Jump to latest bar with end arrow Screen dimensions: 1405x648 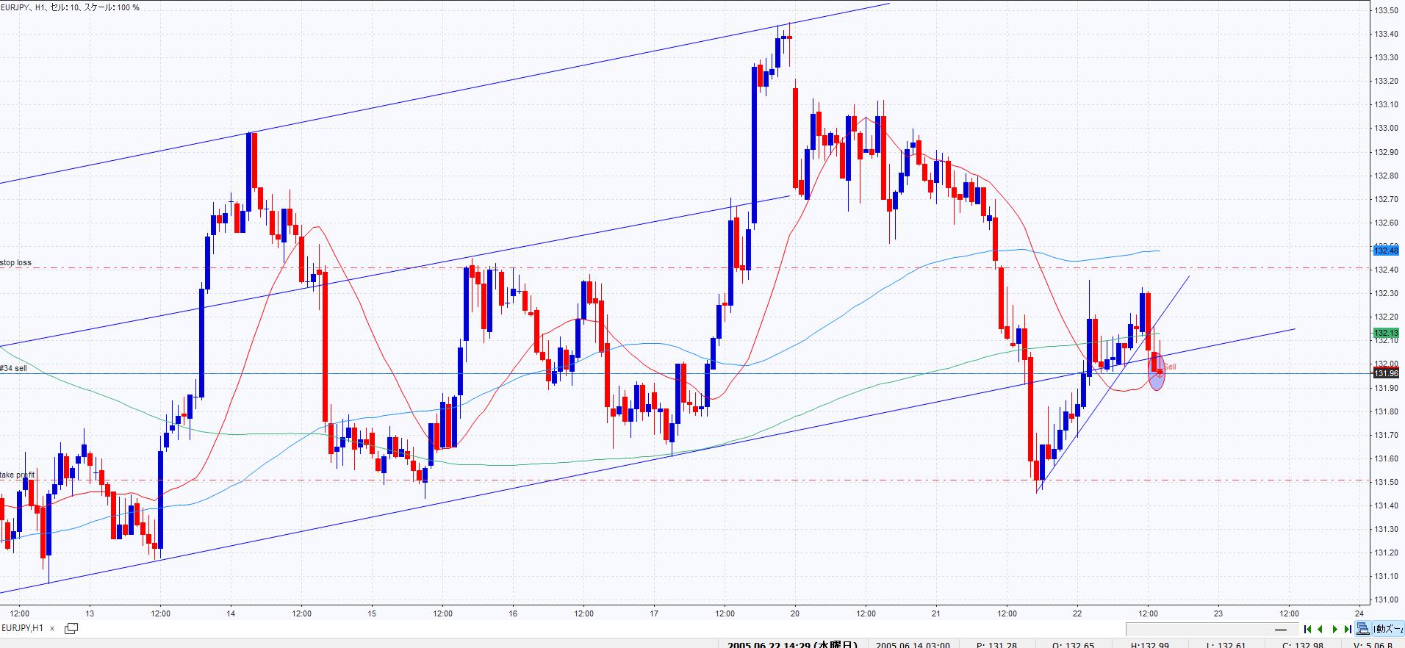[1348, 629]
